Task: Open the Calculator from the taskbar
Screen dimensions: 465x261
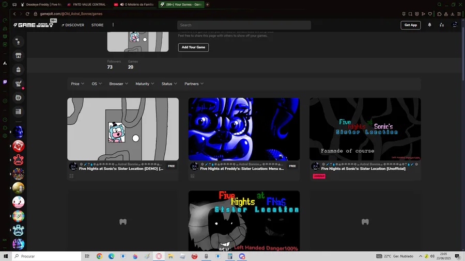Action: coord(230,256)
